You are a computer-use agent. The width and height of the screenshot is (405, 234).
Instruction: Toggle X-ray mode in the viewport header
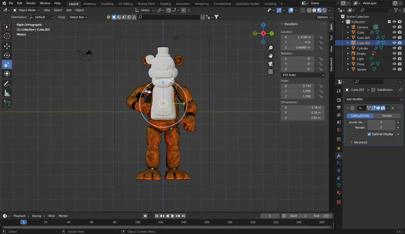pos(302,10)
